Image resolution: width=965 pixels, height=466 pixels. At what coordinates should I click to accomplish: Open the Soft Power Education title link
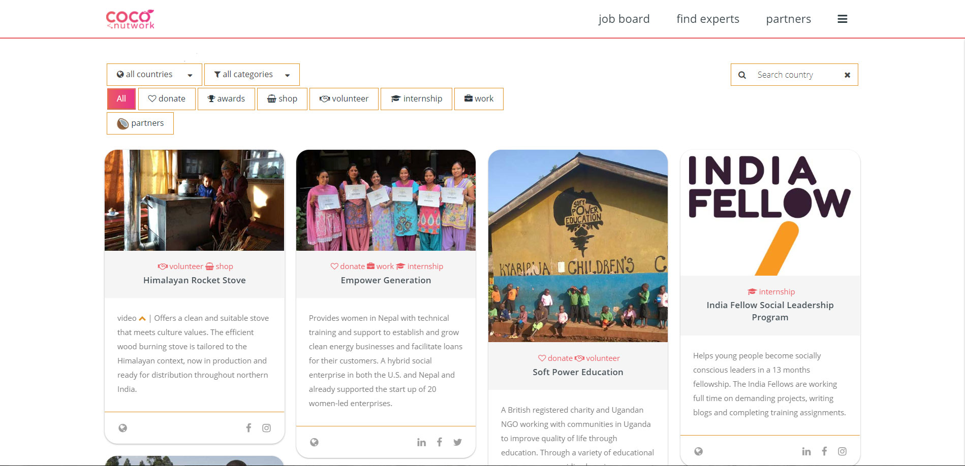tap(578, 372)
